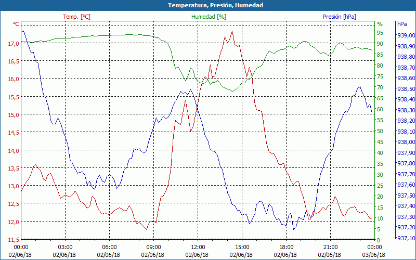Click temperature axis value "13,5"
The image size is (416, 260).
tap(14, 168)
